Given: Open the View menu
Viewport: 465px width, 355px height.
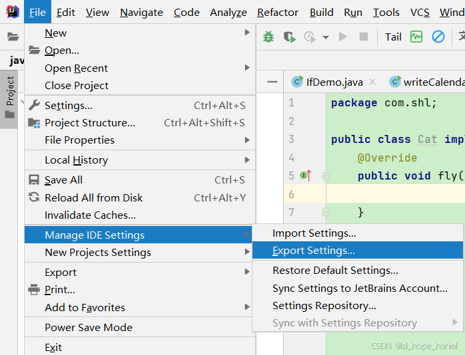Looking at the screenshot, I should tap(97, 12).
